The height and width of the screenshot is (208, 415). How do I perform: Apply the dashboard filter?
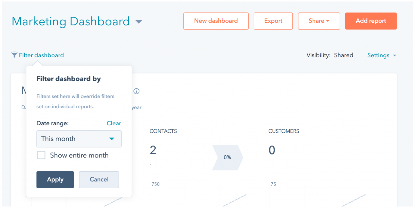[x=55, y=179]
